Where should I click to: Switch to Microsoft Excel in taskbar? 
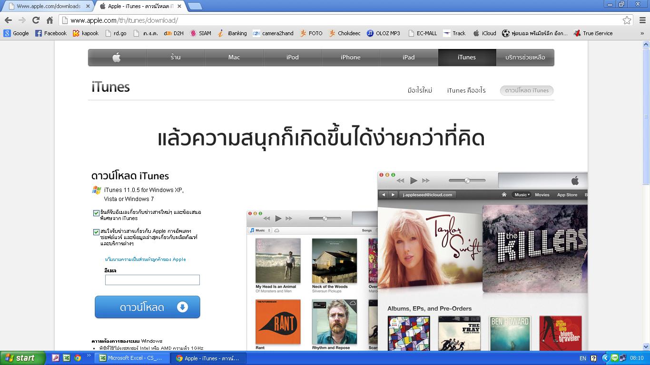click(x=131, y=358)
